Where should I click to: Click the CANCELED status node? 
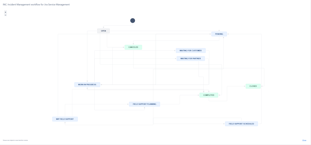[x=133, y=47]
